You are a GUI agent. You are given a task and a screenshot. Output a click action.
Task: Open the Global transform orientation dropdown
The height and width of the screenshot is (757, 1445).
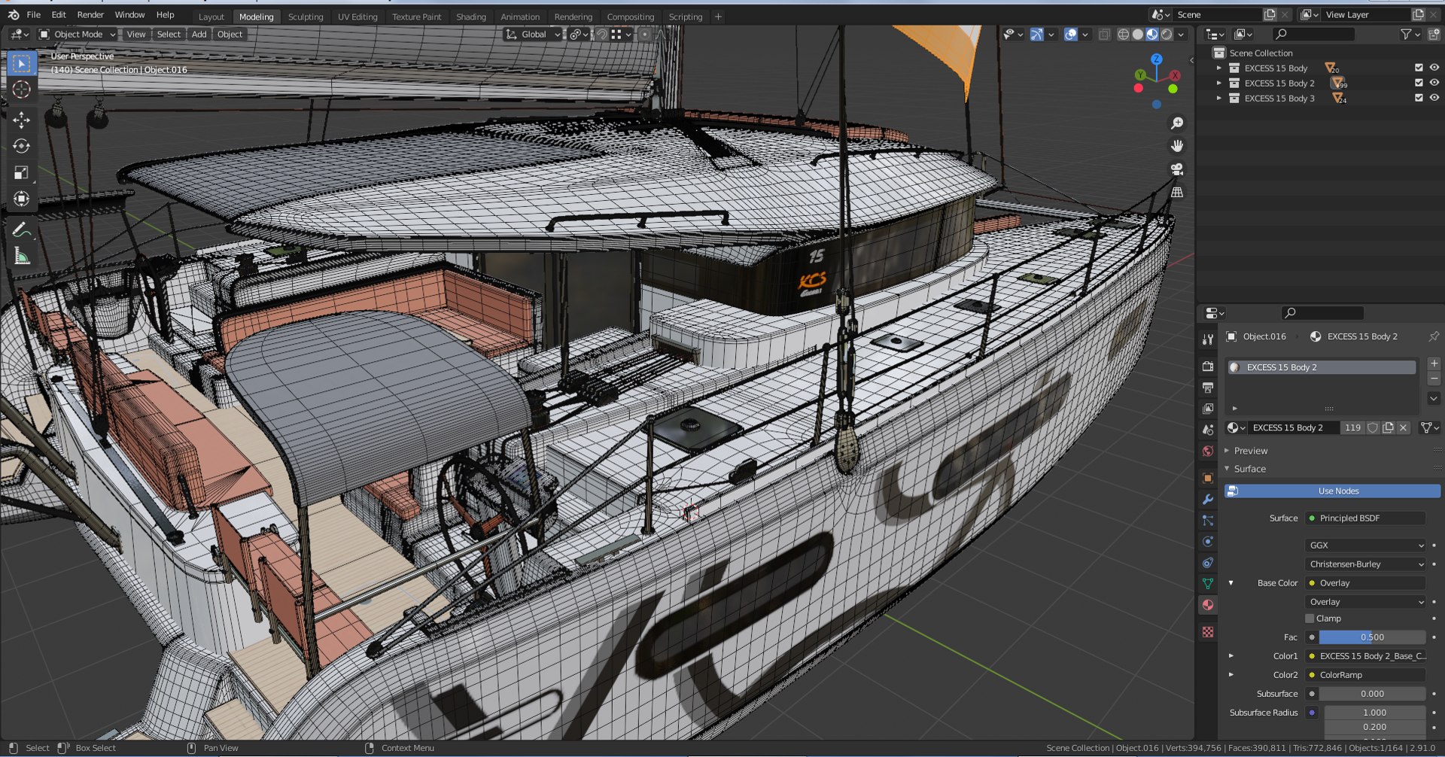(x=533, y=35)
